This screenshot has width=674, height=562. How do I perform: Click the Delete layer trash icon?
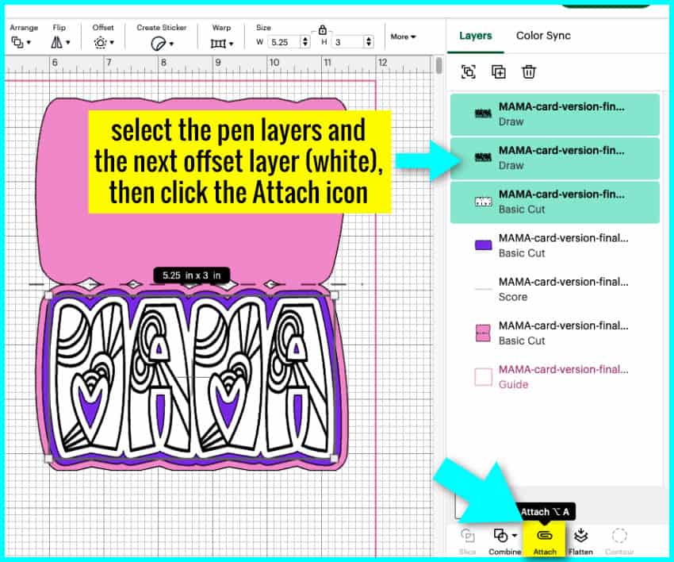529,72
